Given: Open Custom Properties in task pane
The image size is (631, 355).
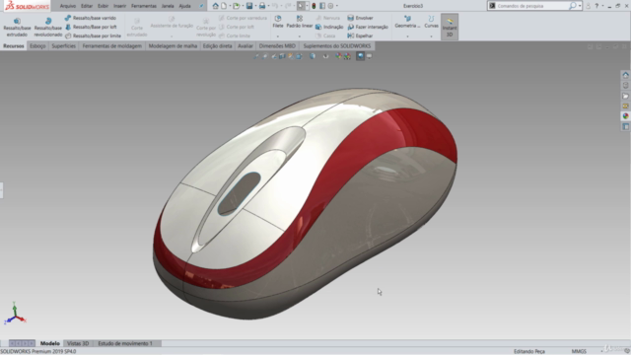Looking at the screenshot, I should click(625, 126).
